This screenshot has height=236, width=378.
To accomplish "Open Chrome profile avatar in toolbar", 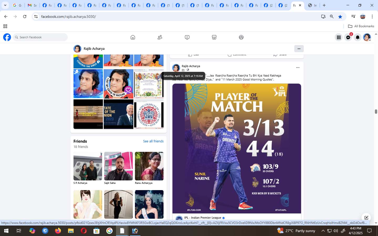I will 363,17.
